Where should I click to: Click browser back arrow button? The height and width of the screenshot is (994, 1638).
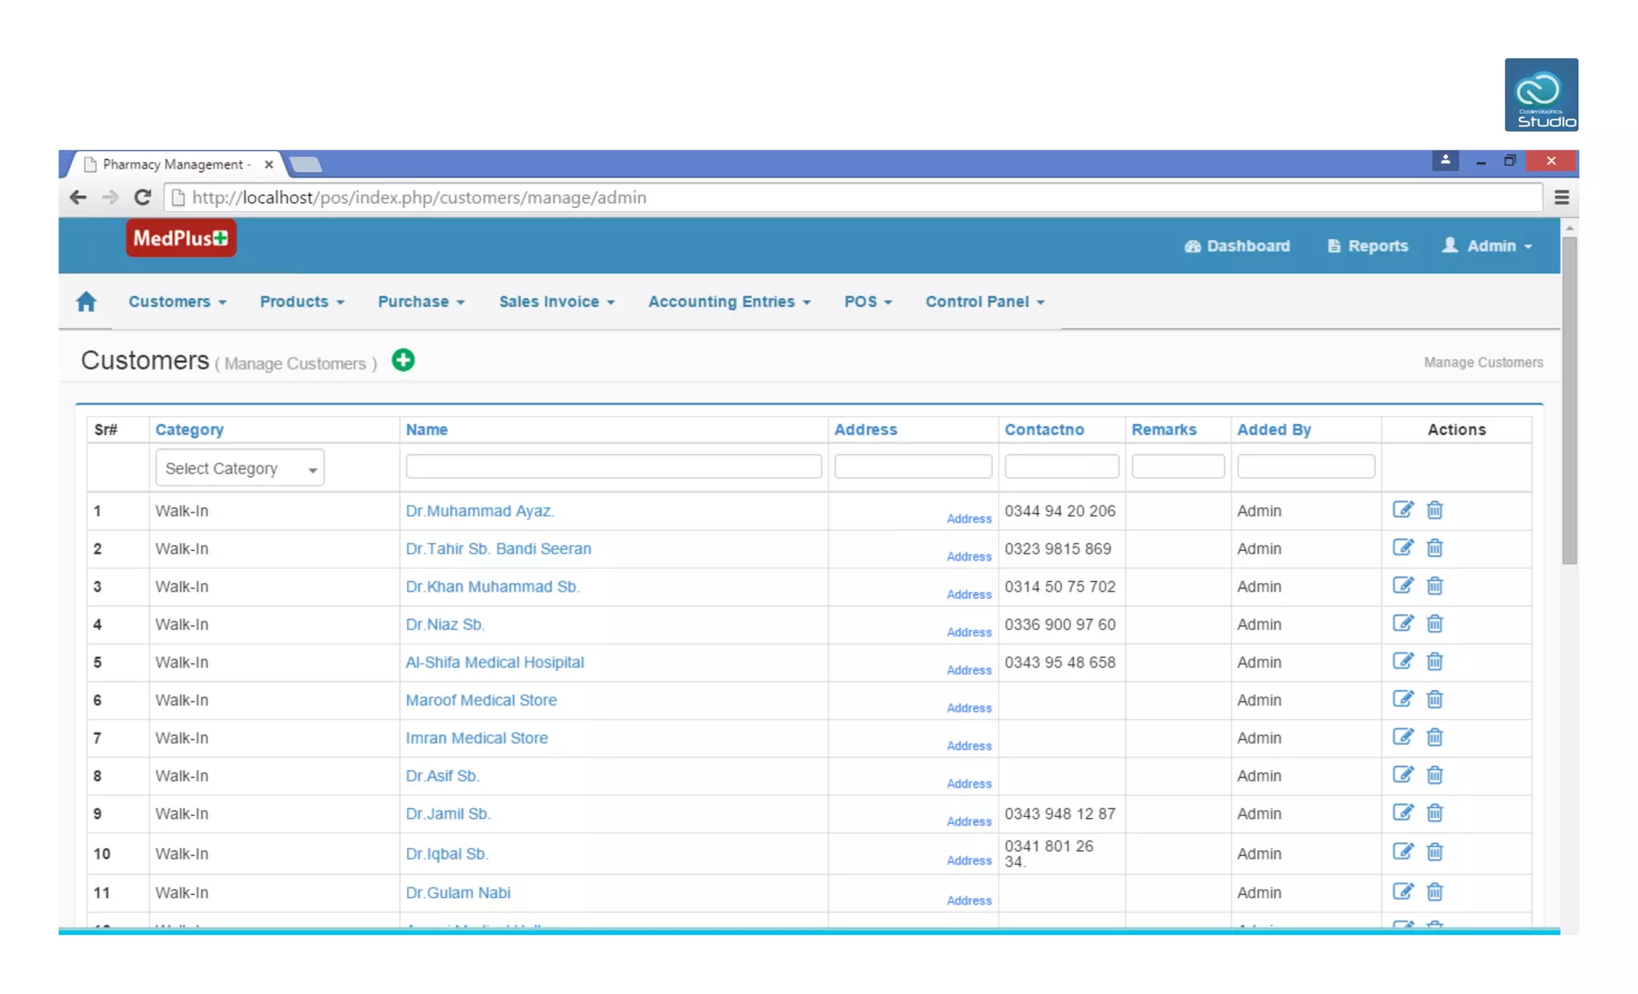point(78,198)
